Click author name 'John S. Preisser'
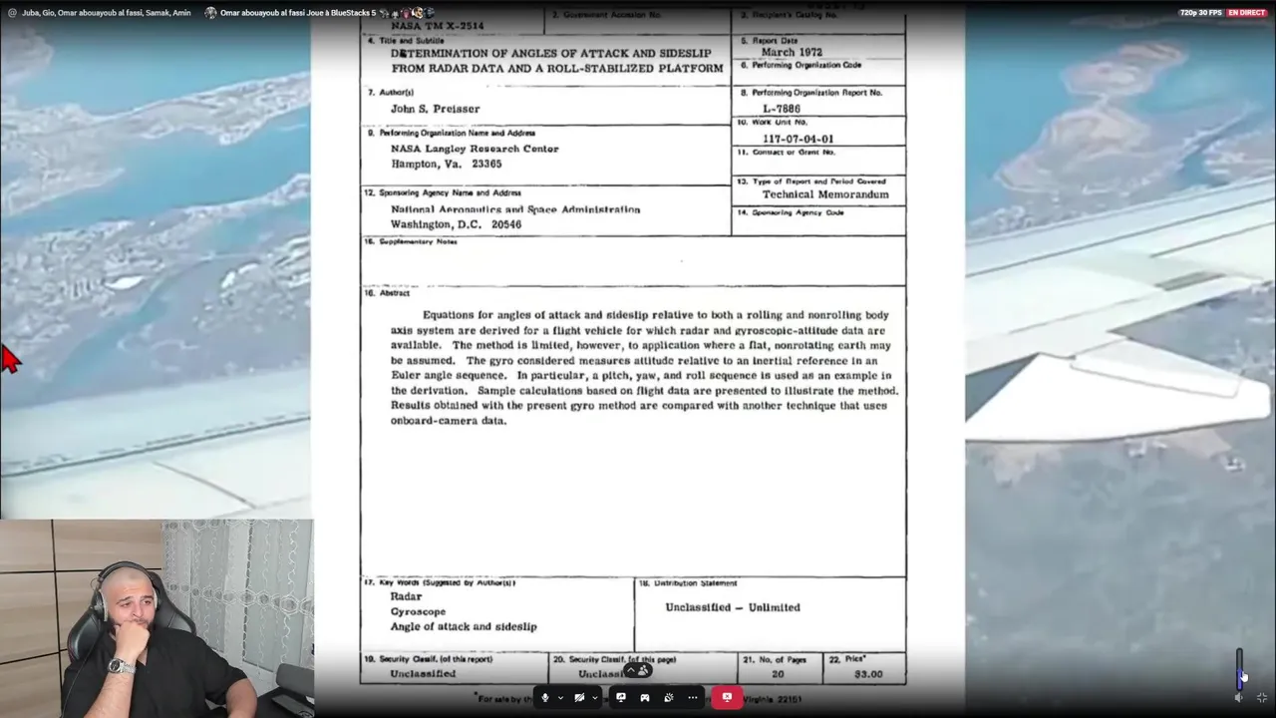 (x=435, y=109)
